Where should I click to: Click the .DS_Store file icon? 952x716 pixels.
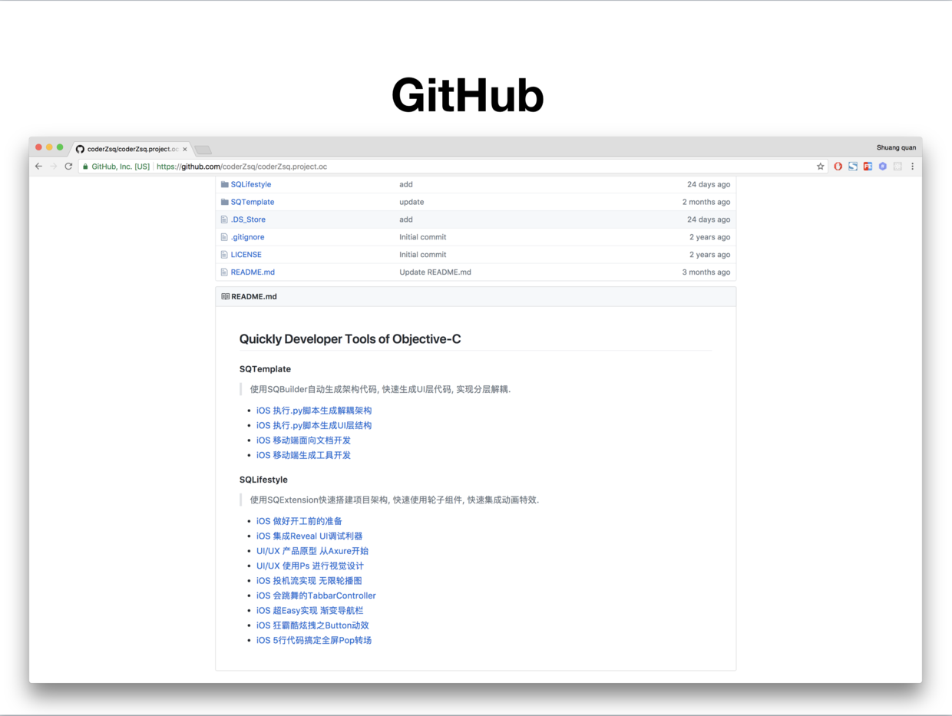(224, 219)
